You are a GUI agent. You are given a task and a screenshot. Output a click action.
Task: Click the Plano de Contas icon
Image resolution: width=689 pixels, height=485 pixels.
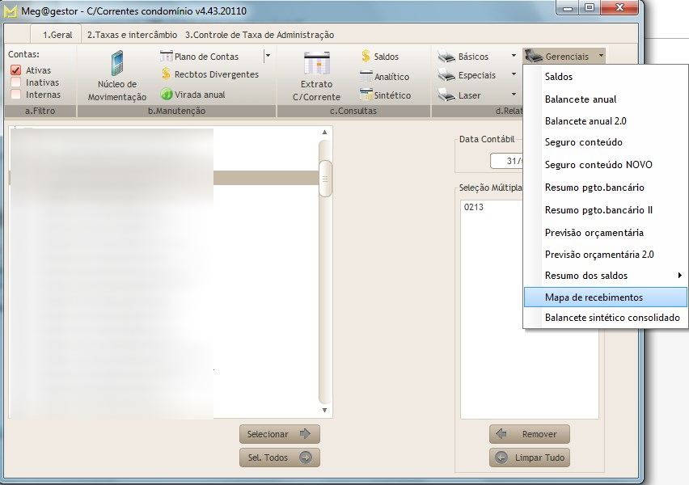(167, 57)
